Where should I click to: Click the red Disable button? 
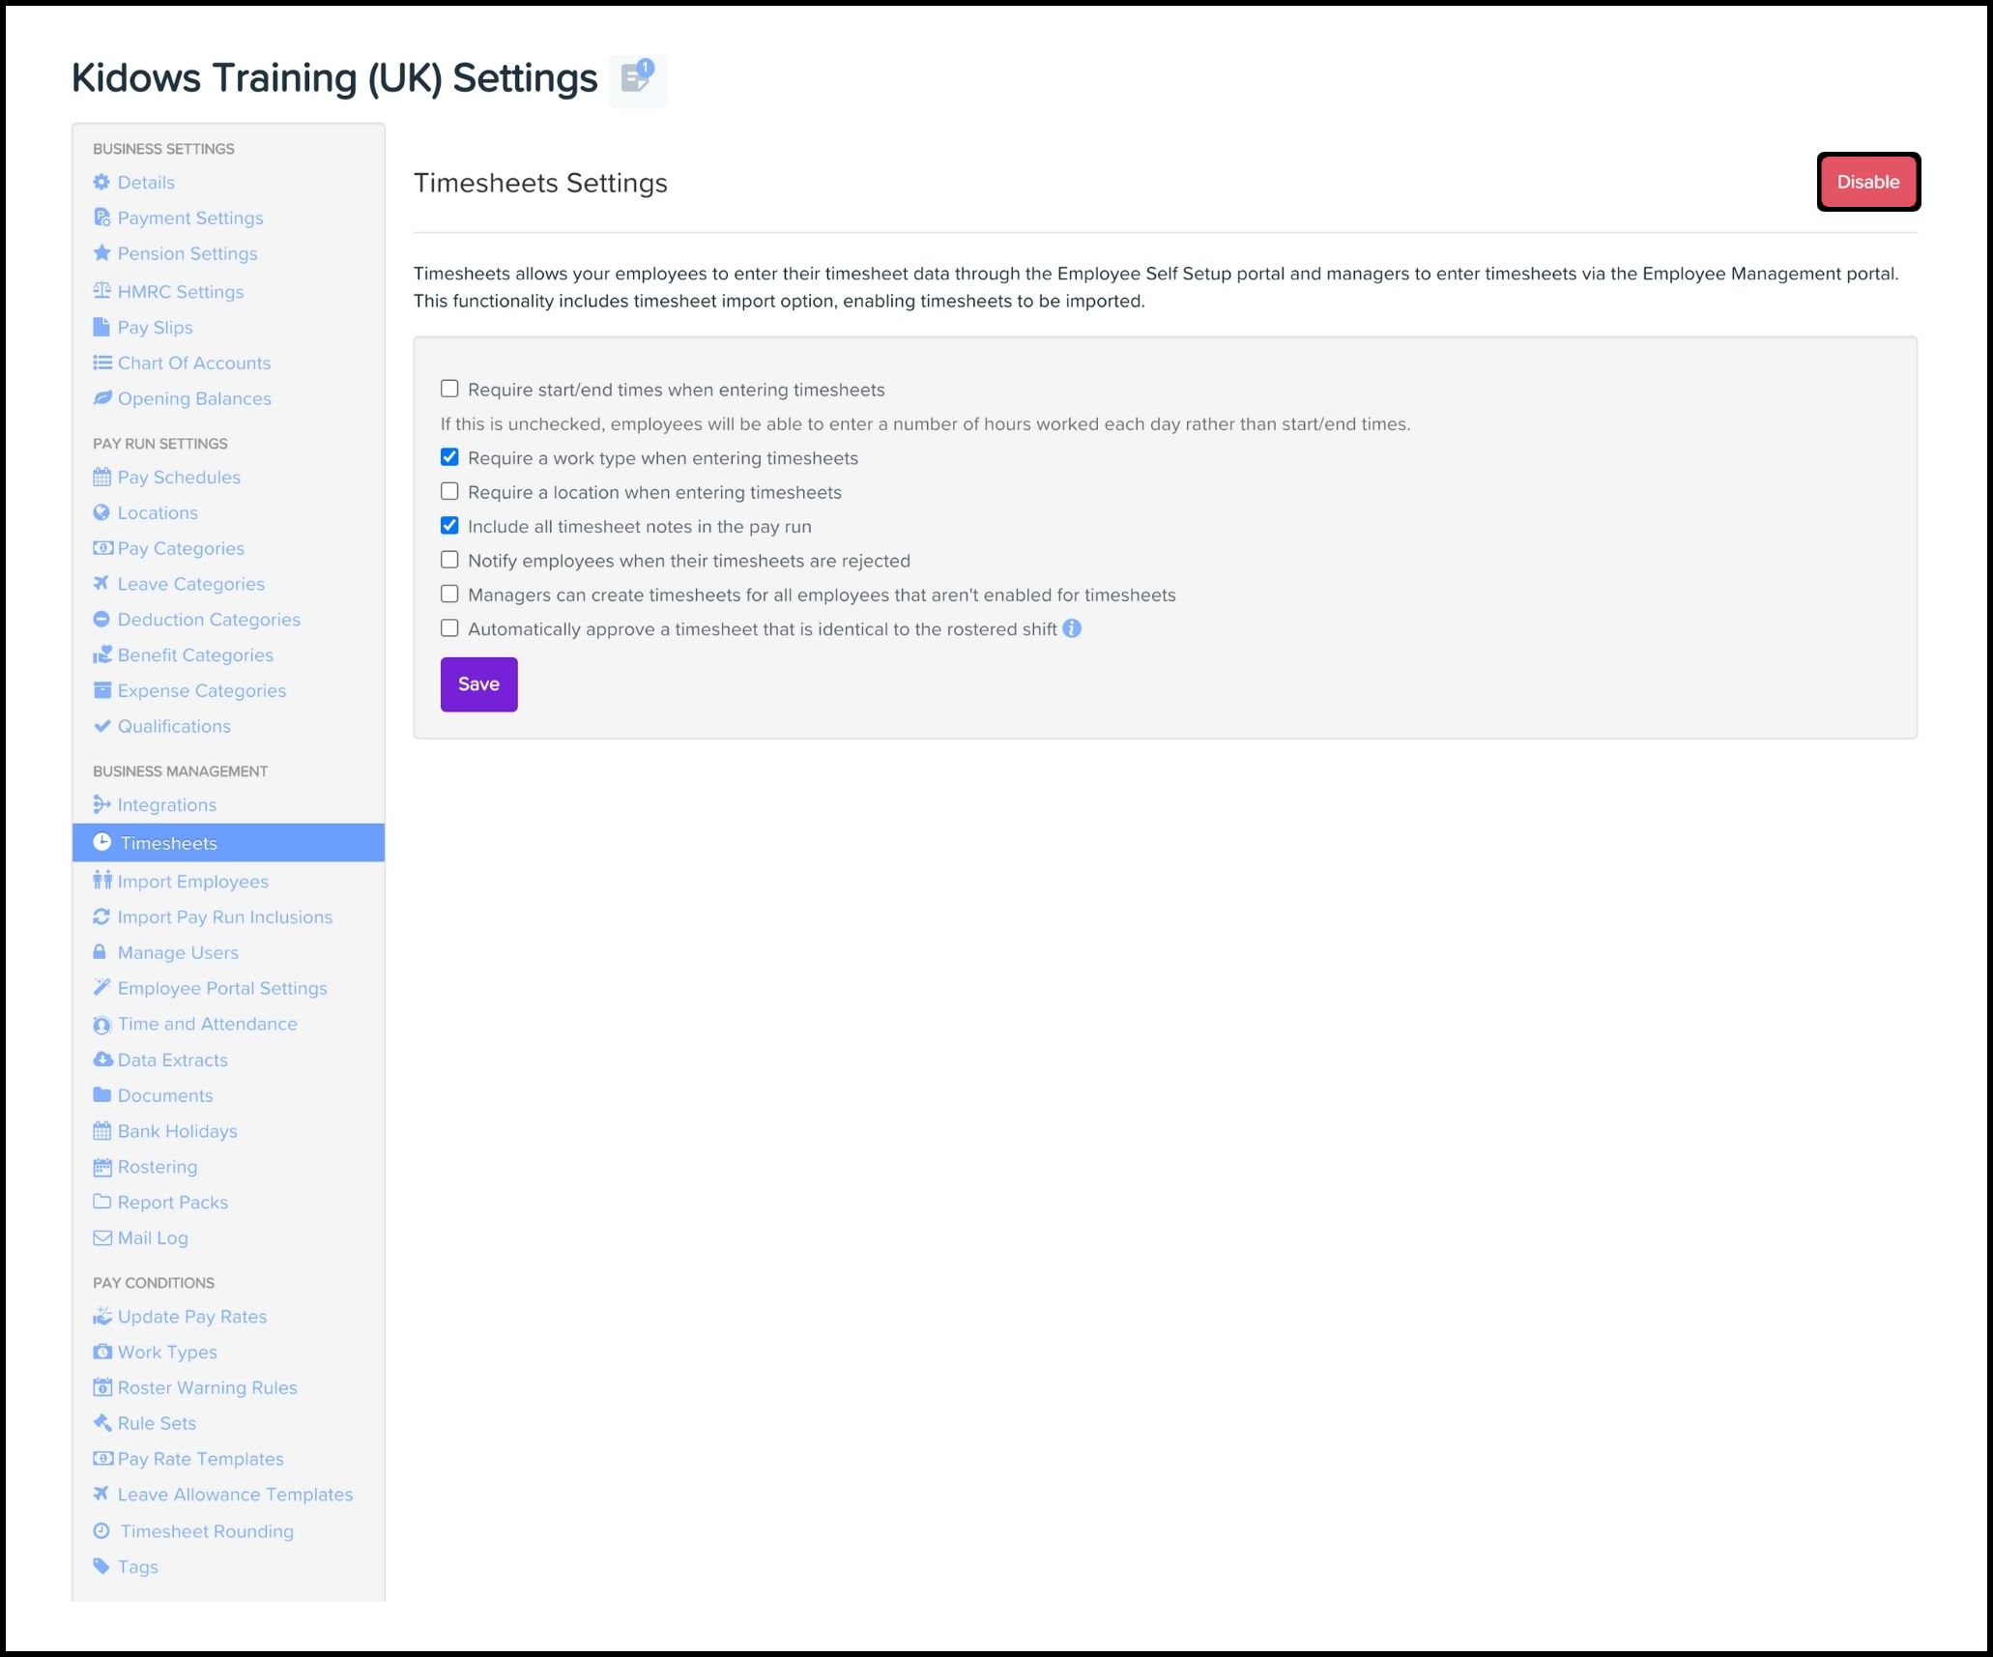click(1867, 182)
